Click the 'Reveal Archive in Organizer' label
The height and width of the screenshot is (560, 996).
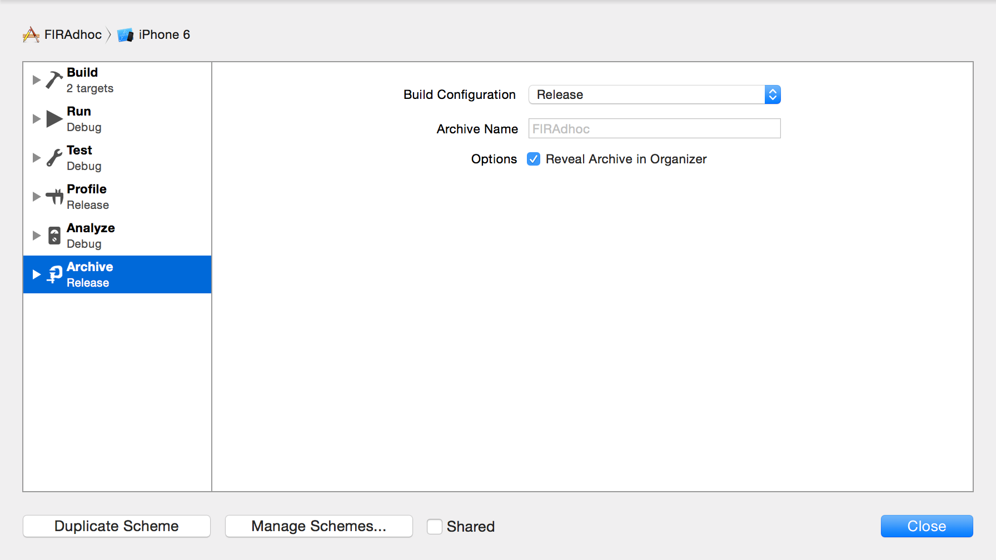626,159
